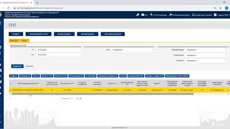
Task: Close the current browser tab
Action: [x=31, y=3]
